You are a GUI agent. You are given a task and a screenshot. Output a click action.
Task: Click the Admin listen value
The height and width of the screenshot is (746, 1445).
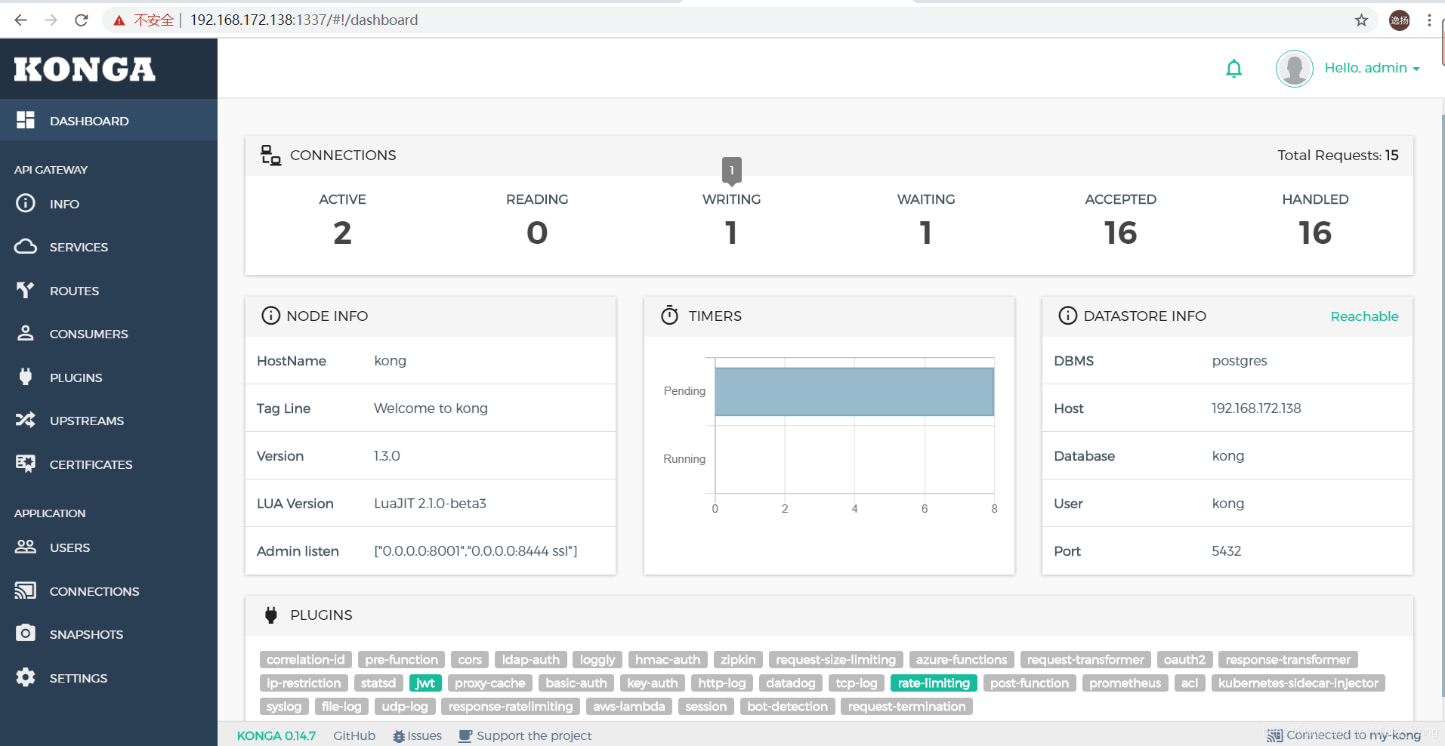[475, 551]
